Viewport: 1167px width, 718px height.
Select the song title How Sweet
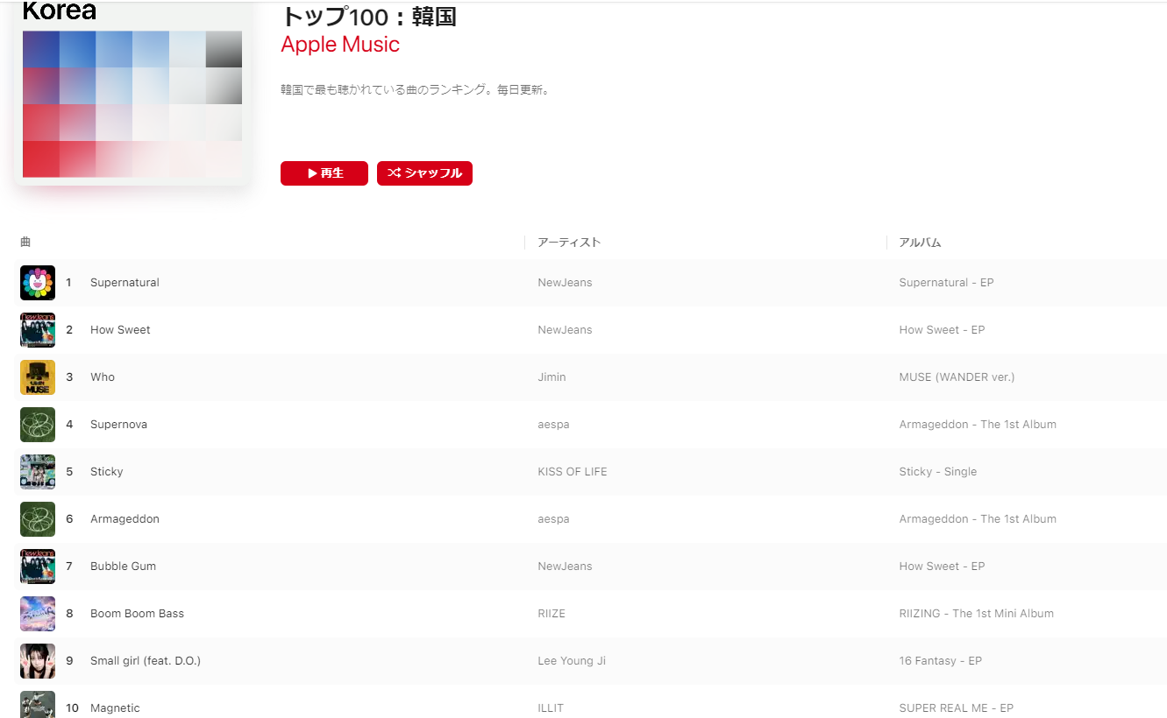120,330
